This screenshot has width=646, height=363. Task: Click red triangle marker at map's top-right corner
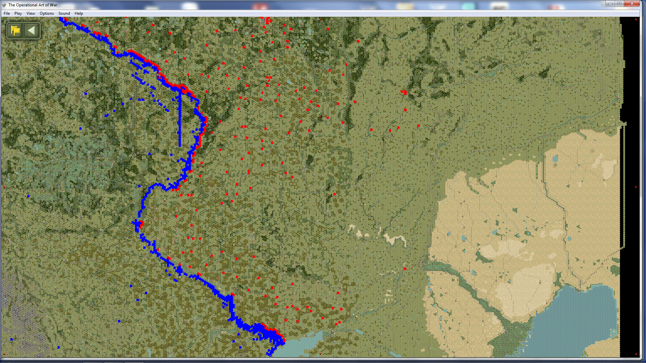pyautogui.click(x=636, y=19)
